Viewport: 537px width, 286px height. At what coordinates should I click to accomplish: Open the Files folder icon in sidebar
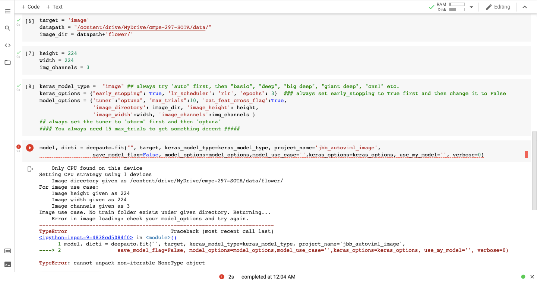(x=7, y=62)
